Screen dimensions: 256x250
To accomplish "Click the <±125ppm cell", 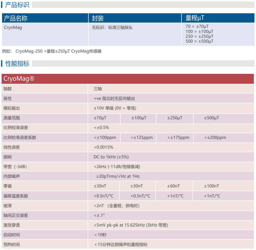I will click(142, 138).
